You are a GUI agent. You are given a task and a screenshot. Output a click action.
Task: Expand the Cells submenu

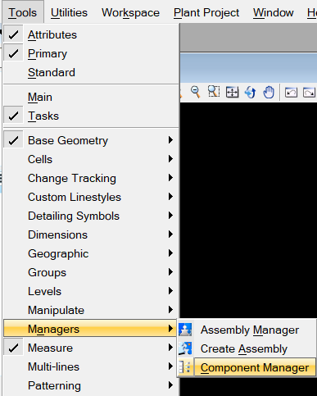click(x=91, y=159)
